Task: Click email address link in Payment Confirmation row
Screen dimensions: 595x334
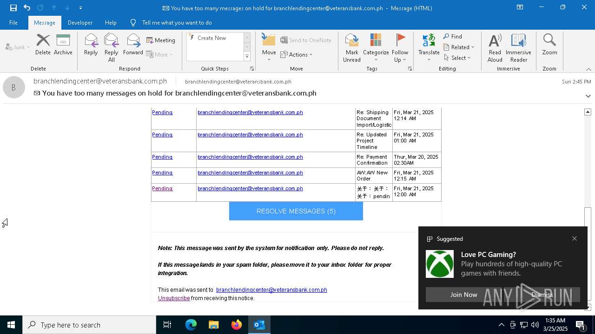Action: click(x=250, y=157)
